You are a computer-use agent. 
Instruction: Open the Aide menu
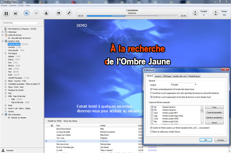click(28, 5)
